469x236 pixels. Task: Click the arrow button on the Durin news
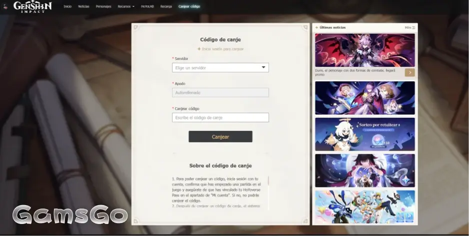(x=409, y=72)
